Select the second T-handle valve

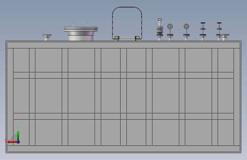pos(219,32)
